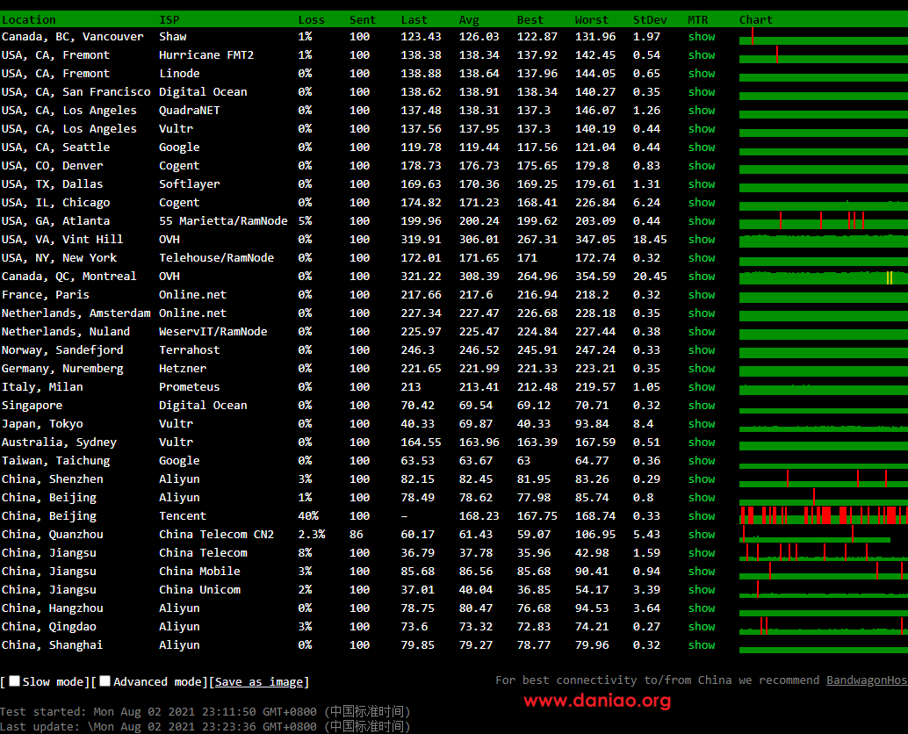Click the 18.45 StDev value for Vint Hill
Screen dimensions: 908x734
tap(650, 239)
